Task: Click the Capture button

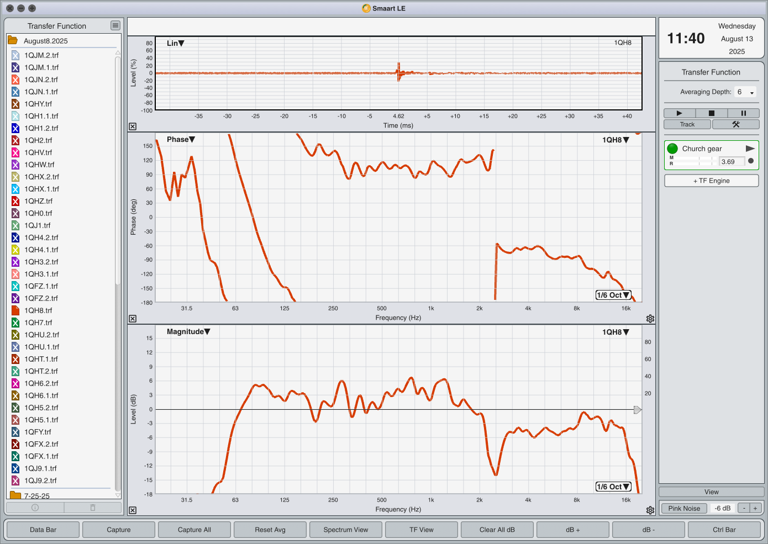Action: [119, 530]
